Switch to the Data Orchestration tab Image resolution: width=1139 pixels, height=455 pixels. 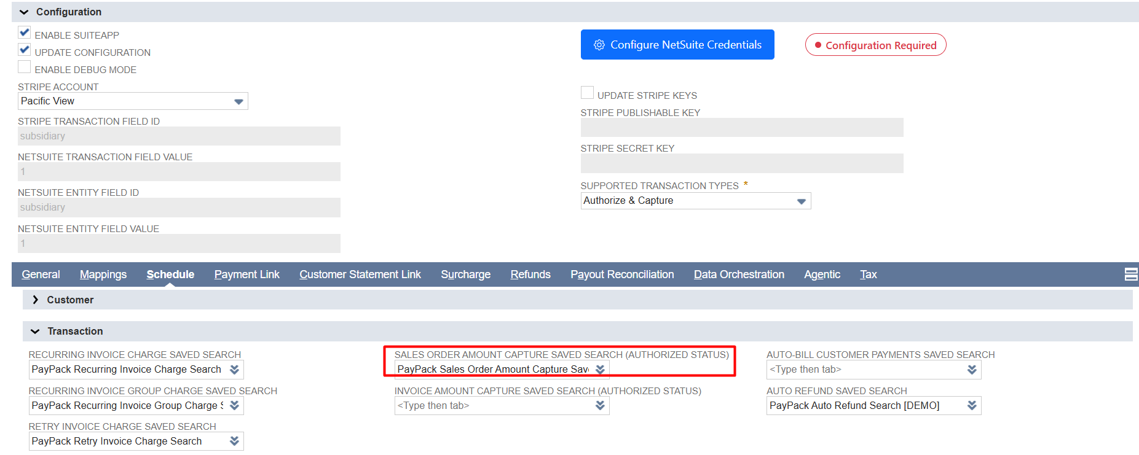739,274
